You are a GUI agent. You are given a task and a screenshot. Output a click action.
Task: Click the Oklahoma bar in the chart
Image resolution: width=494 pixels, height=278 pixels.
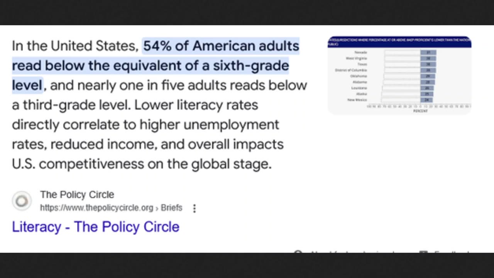(x=428, y=76)
